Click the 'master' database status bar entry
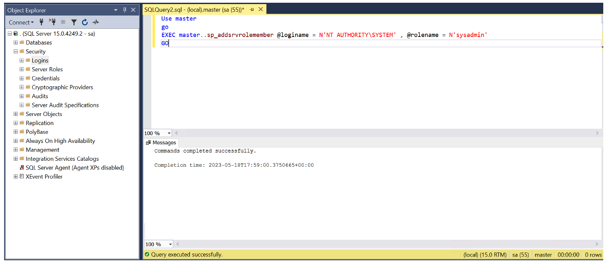 [543, 255]
